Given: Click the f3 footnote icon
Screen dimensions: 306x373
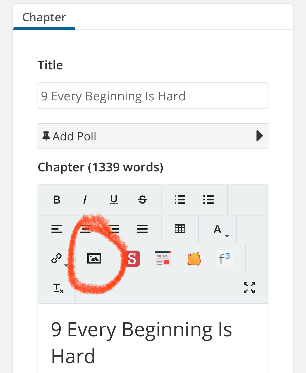Looking at the screenshot, I should pos(224,258).
